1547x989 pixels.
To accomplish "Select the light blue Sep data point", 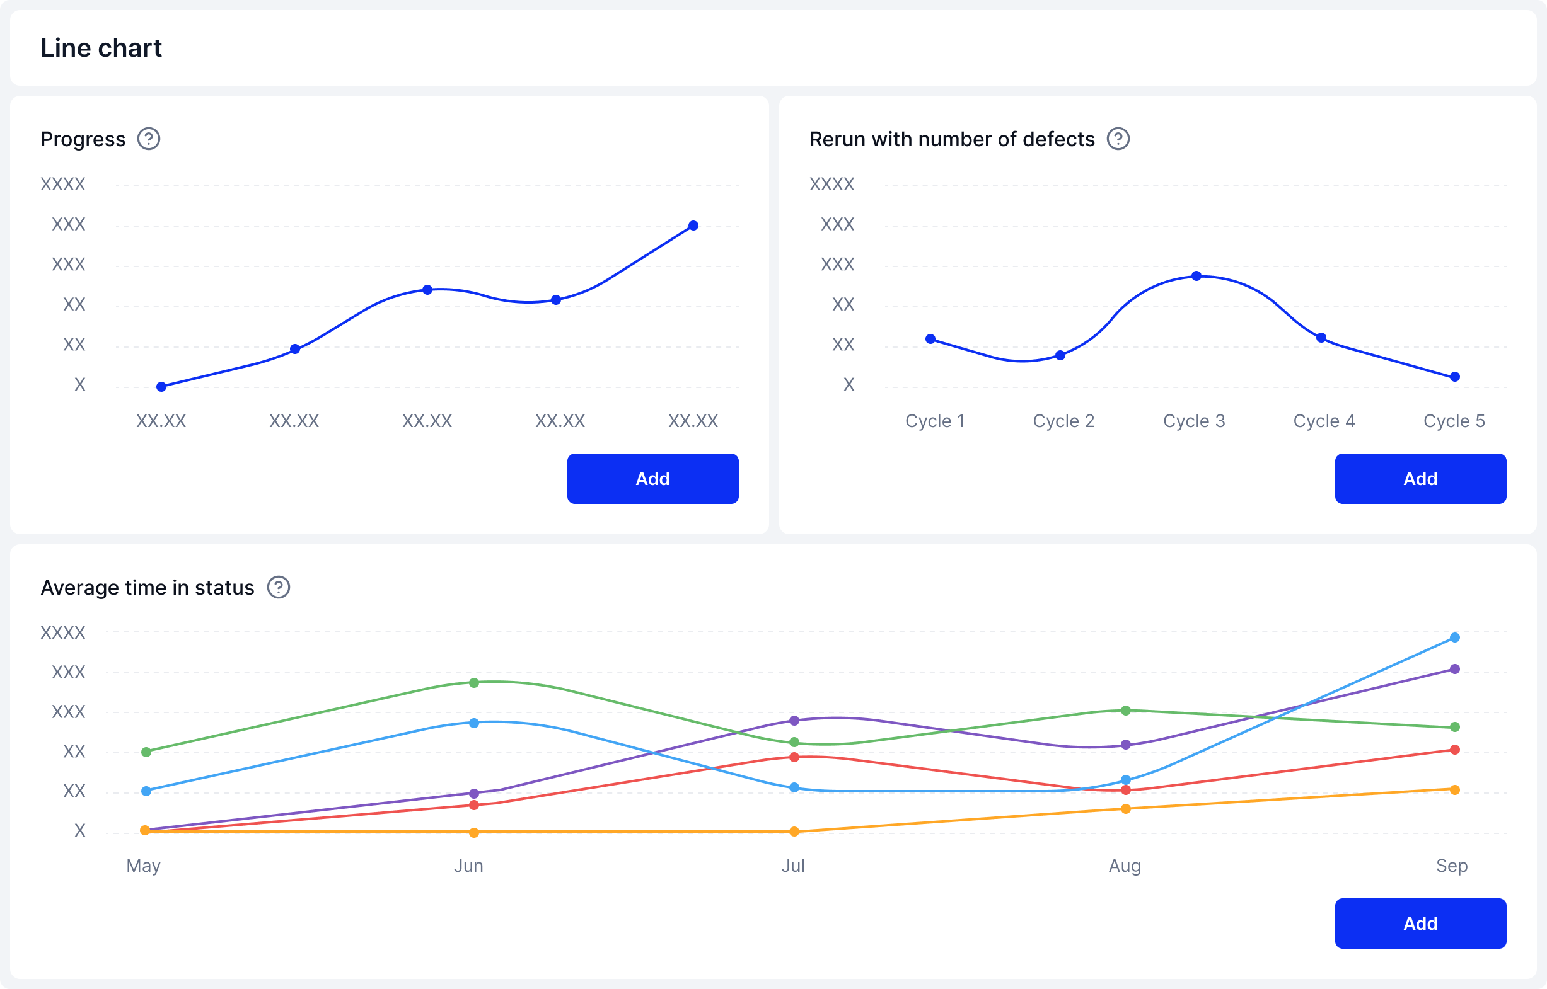I will (x=1454, y=637).
